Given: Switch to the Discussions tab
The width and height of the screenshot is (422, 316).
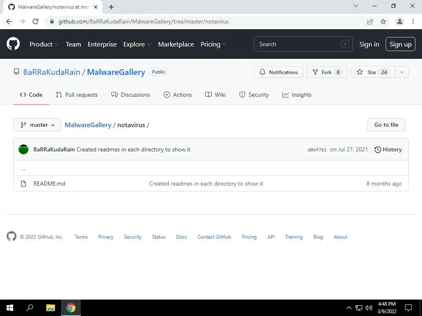Looking at the screenshot, I should coord(131,95).
